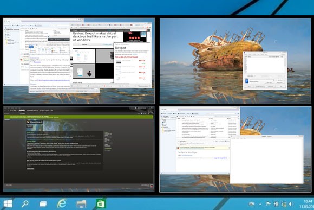Open taskbar Search magnifier
This screenshot has height=210, width=314.
tap(25, 204)
